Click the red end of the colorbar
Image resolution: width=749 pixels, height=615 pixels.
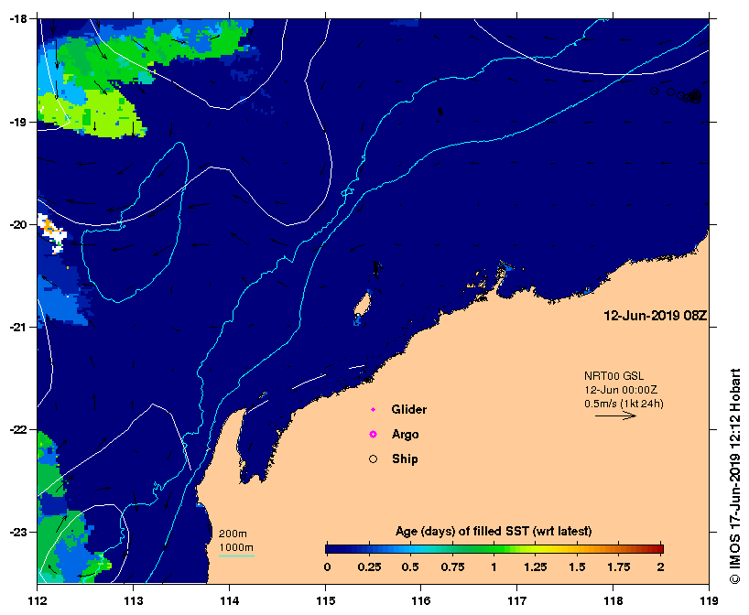pyautogui.click(x=656, y=548)
